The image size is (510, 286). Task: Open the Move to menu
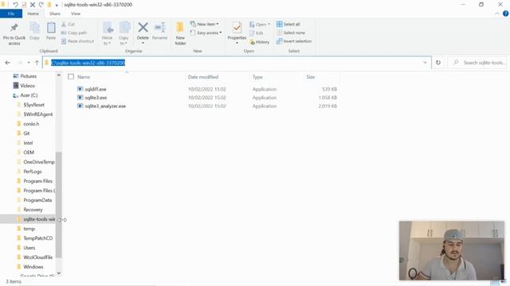click(x=108, y=33)
